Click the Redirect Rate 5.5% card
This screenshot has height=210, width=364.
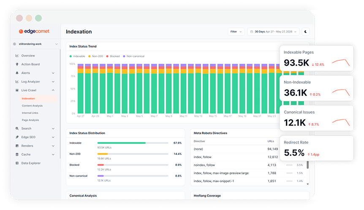tap(317, 148)
